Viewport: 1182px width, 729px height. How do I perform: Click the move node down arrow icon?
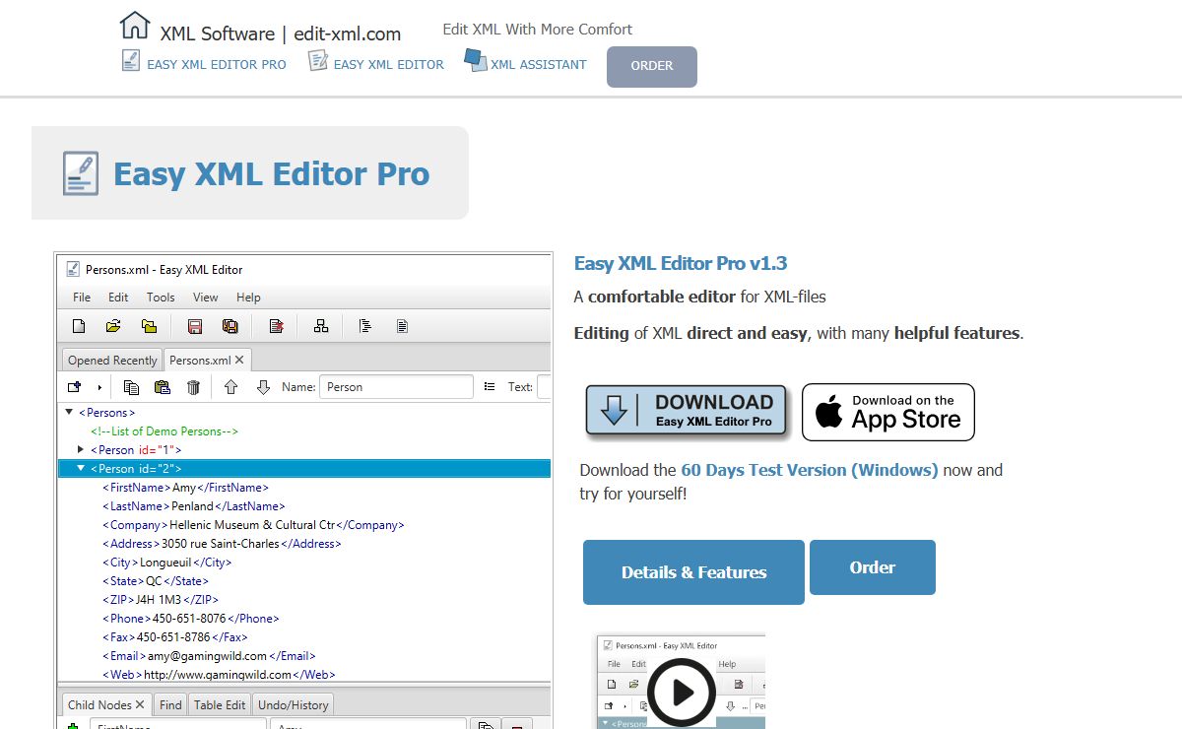coord(263,387)
